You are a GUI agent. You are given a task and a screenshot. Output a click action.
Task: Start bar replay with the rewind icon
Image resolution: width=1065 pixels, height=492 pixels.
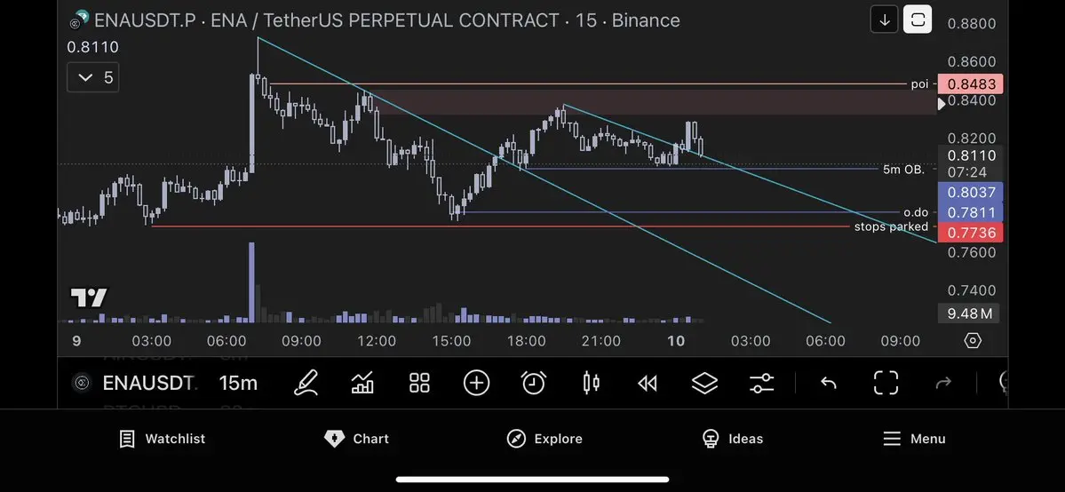(648, 384)
